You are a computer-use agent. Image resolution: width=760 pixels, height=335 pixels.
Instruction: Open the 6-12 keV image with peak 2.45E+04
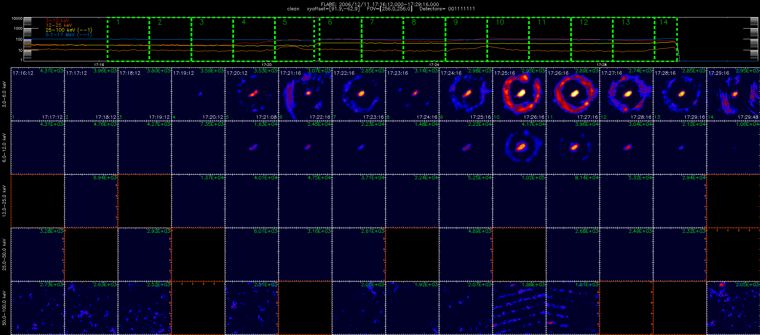(305, 148)
